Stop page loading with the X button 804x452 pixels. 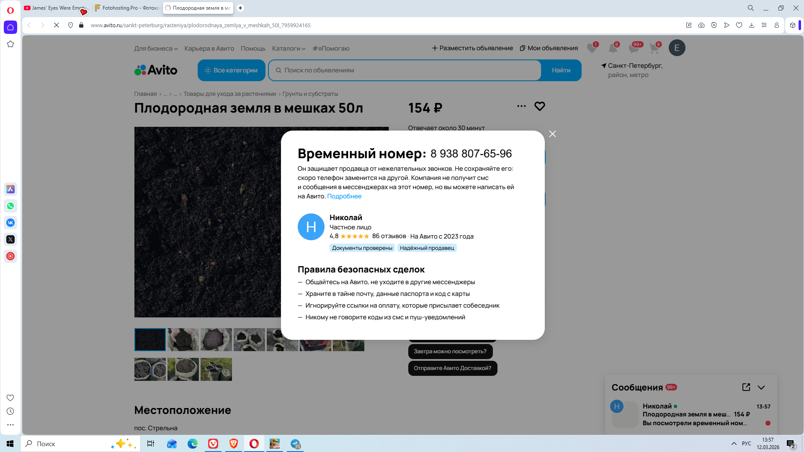[x=57, y=25]
